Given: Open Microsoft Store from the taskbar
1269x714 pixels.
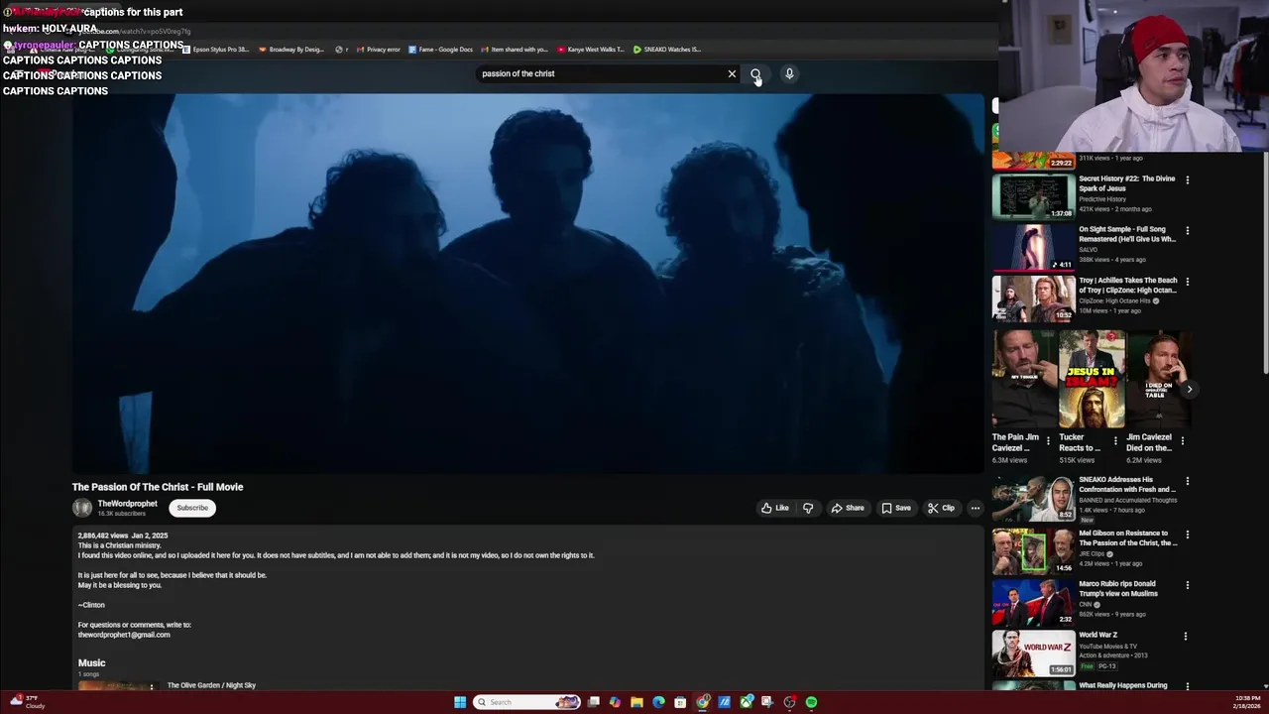Looking at the screenshot, I should pos(680,702).
